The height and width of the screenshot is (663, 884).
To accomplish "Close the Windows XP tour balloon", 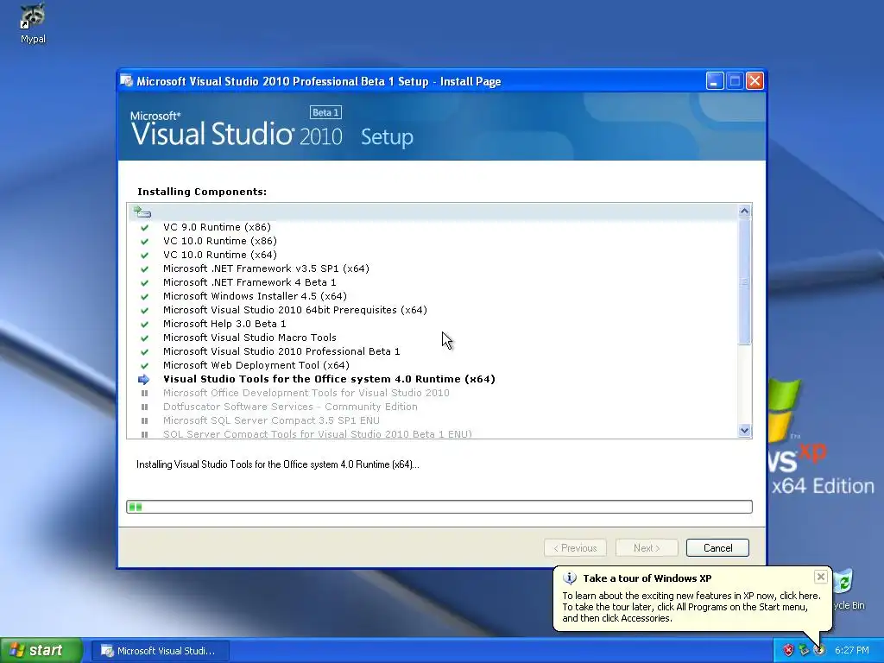I will click(821, 577).
